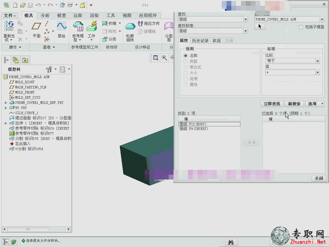Open the Datum (基准) group dropdown
Viewport: 329px width, 247px height.
pyautogui.click(x=49, y=47)
